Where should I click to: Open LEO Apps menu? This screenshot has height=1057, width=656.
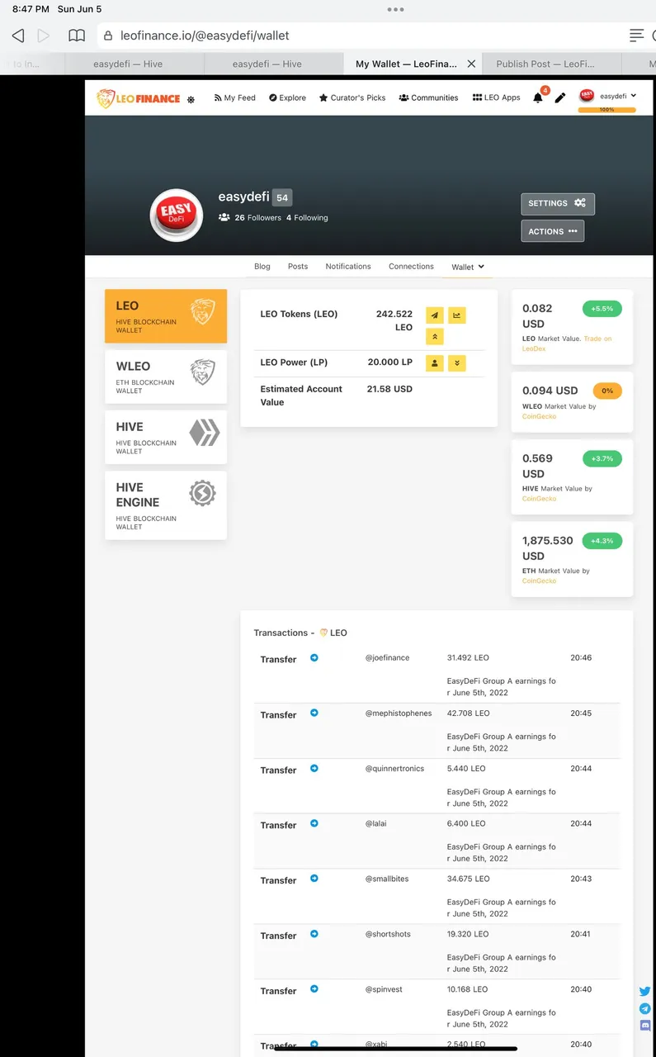(497, 97)
